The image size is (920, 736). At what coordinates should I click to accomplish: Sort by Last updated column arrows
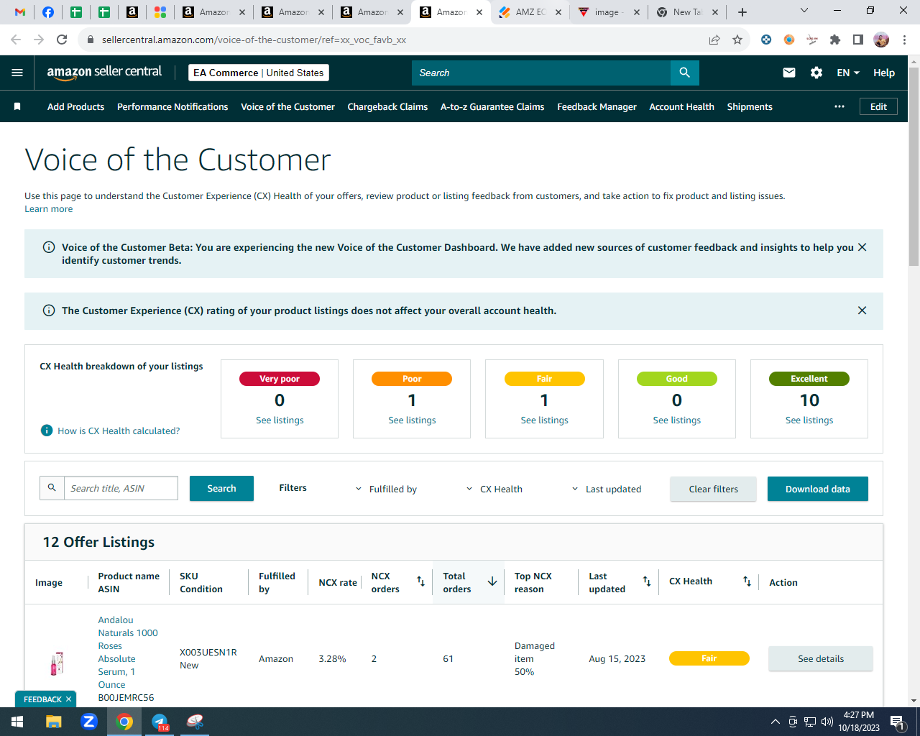tap(647, 581)
